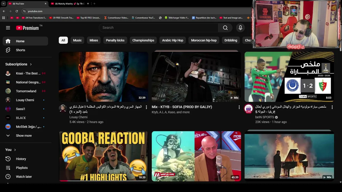This screenshot has height=192, width=342.
Task: Click 'Ktyb, A.L.A, Kaso, and more' text
Action: [171, 112]
